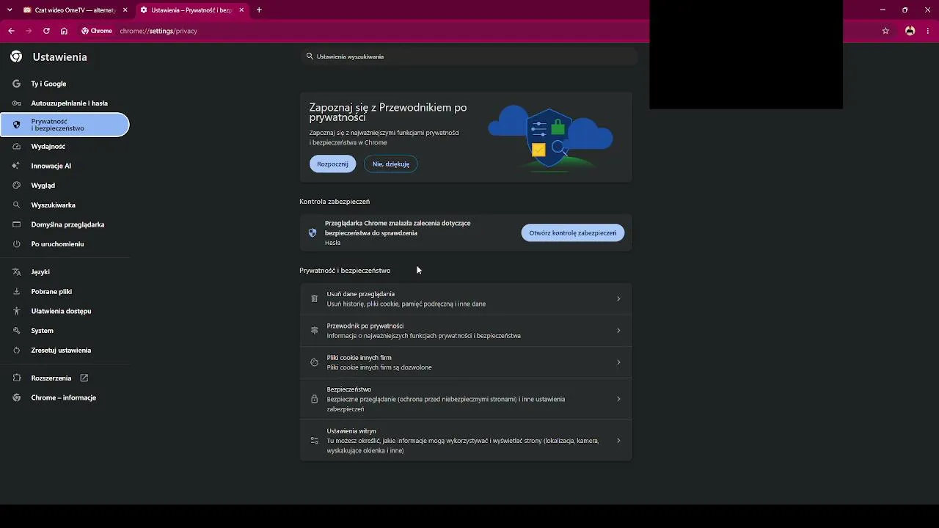
Task: Click the sliders icon for Przewodnik po prywatności
Action: pos(314,331)
